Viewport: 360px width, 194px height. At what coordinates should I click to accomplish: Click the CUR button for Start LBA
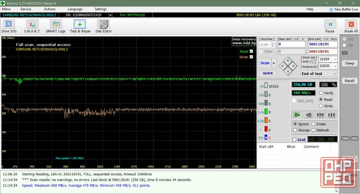296,39
